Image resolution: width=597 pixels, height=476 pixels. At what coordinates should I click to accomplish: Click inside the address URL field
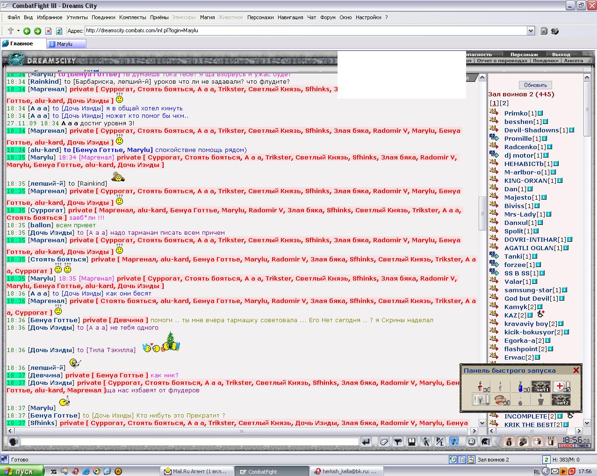pos(306,31)
